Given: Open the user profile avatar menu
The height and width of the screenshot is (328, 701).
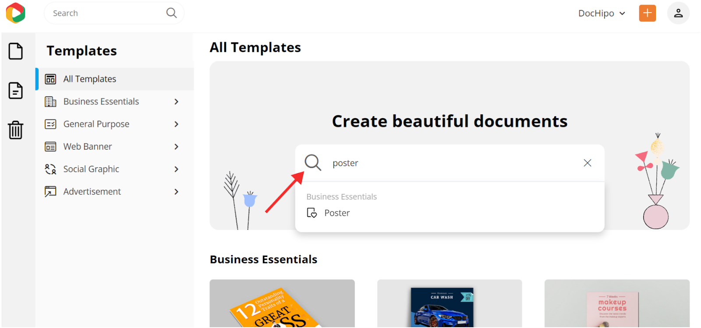Looking at the screenshot, I should (x=678, y=13).
